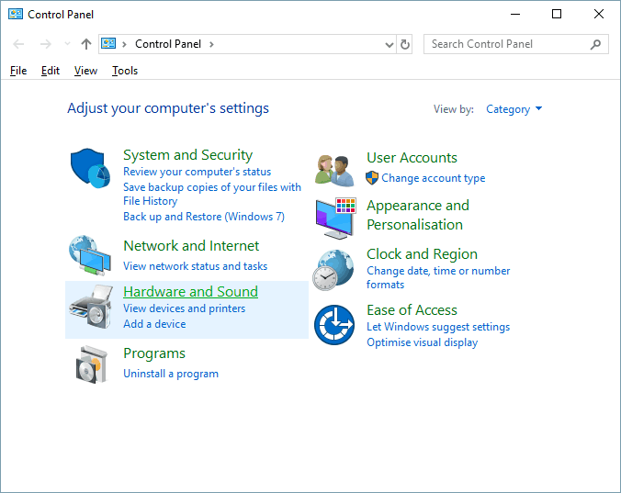Click View devices and printers
The width and height of the screenshot is (621, 493).
coord(184,308)
